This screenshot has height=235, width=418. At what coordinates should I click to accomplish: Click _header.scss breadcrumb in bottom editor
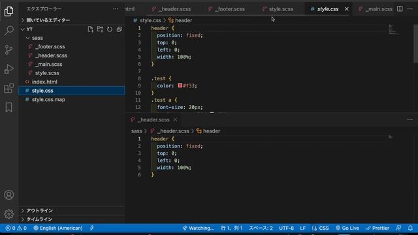coord(170,131)
